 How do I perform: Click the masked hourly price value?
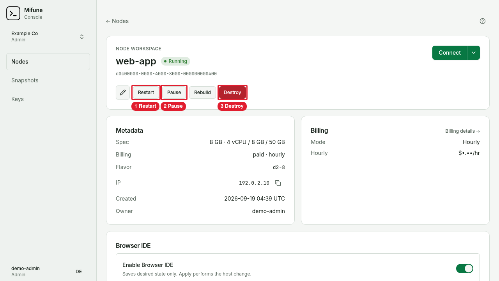coord(469,153)
